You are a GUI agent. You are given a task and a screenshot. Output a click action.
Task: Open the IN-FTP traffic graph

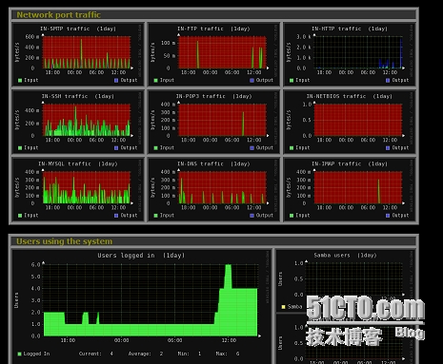(213, 54)
